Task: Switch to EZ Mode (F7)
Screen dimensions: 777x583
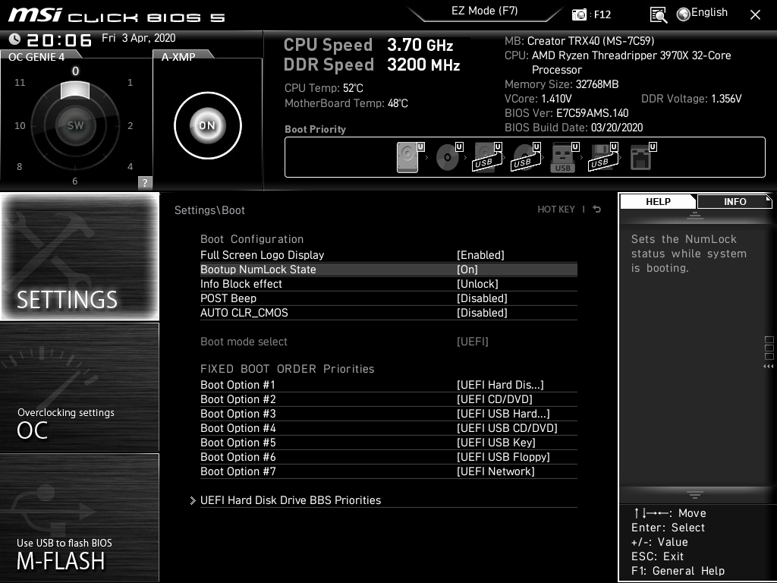Action: [485, 11]
